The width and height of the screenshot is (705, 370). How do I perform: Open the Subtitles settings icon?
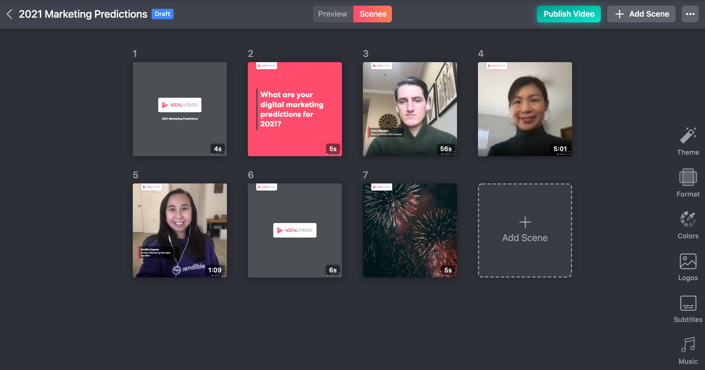(688, 303)
